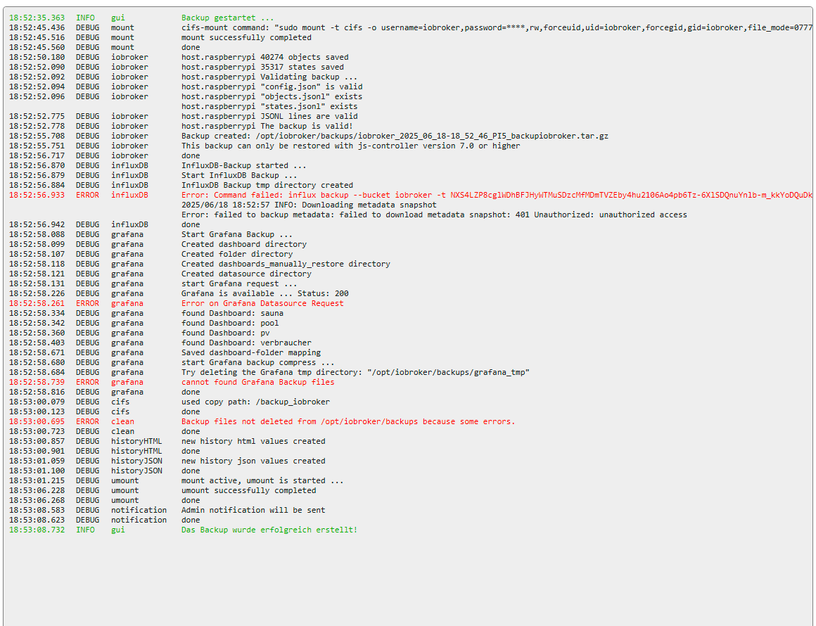The width and height of the screenshot is (816, 626).
Task: Click 'The backup is valid!' message
Action: (x=267, y=127)
